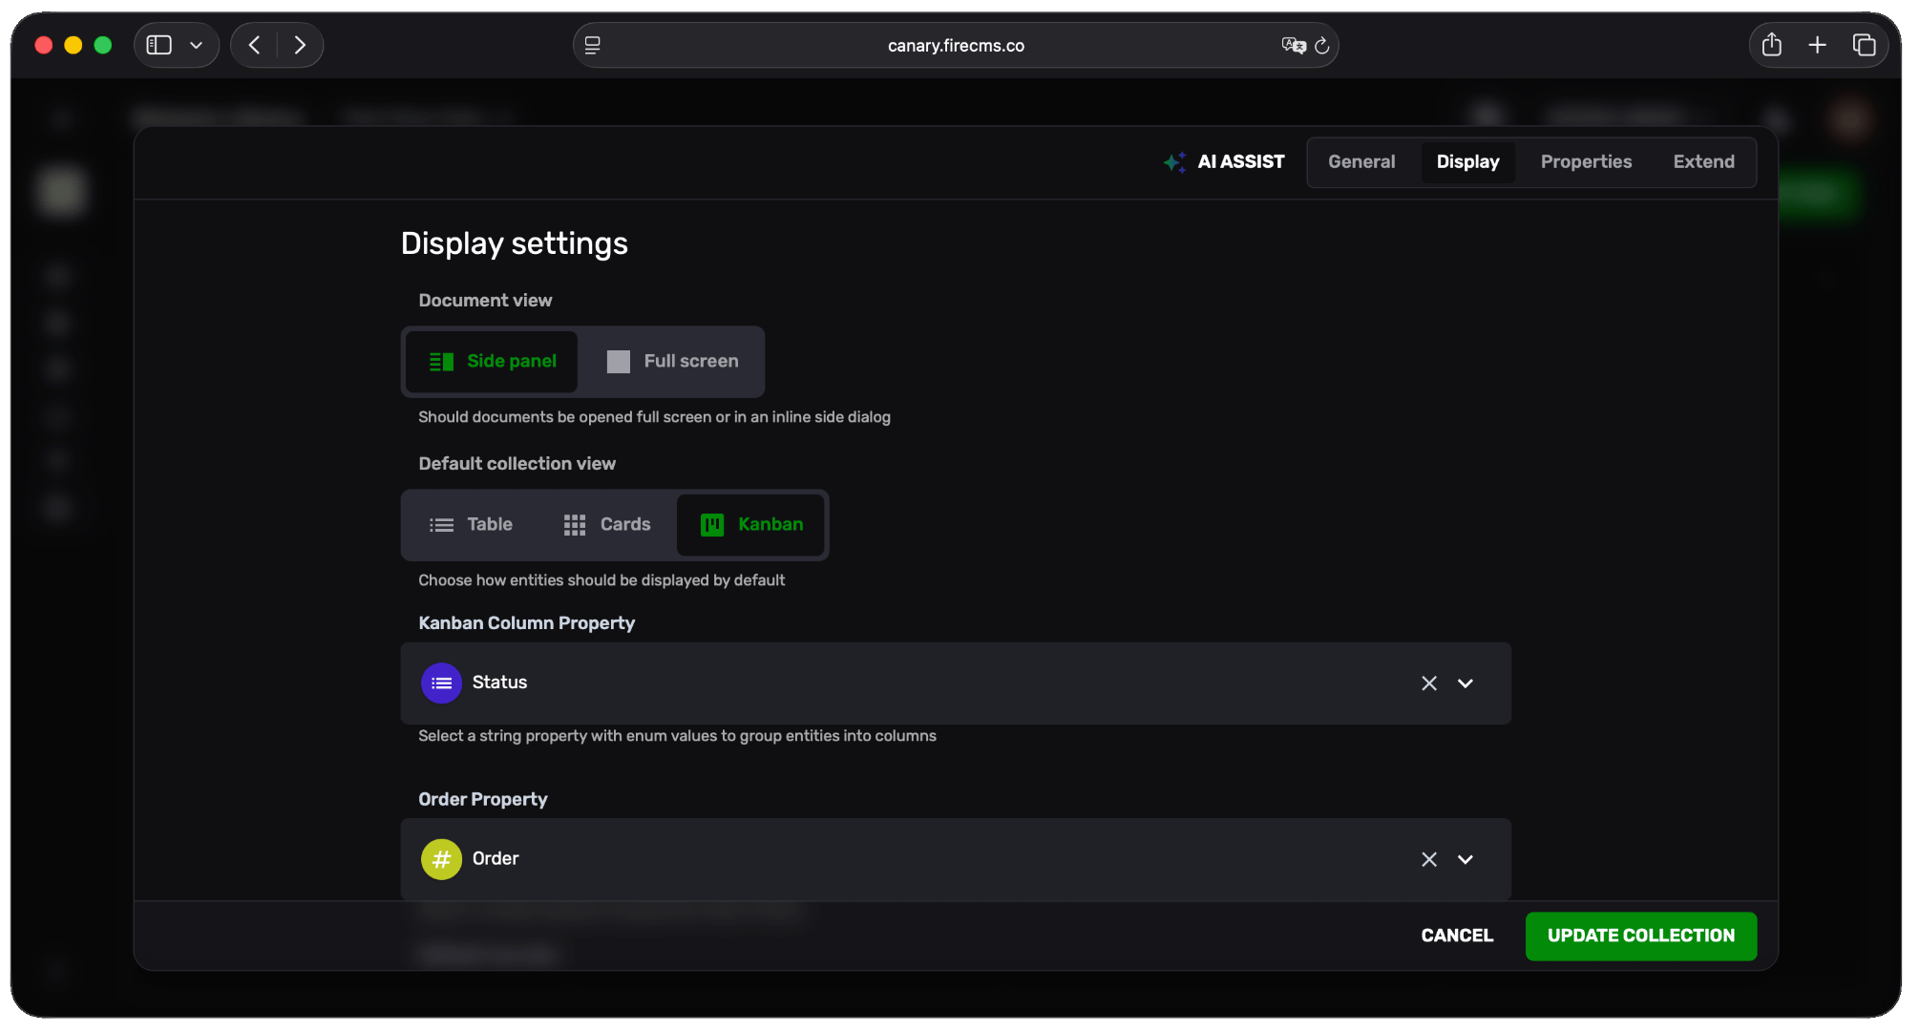Click the Full screen square icon
Viewport: 1920px width, 1031px height.
tap(618, 361)
